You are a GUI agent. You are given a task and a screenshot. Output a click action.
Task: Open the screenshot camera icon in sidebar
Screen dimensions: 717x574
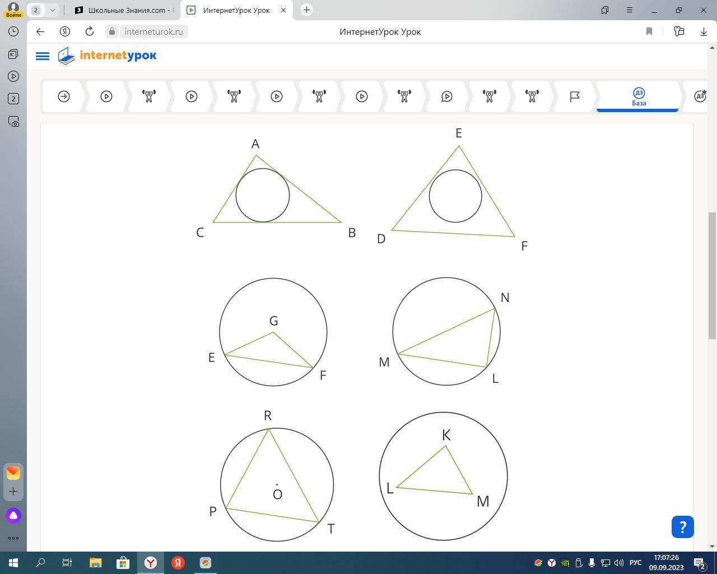[13, 121]
